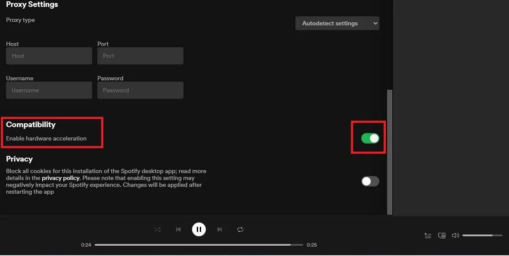Click the Compatibility heading
This screenshot has height=256, width=509.
pyautogui.click(x=31, y=125)
